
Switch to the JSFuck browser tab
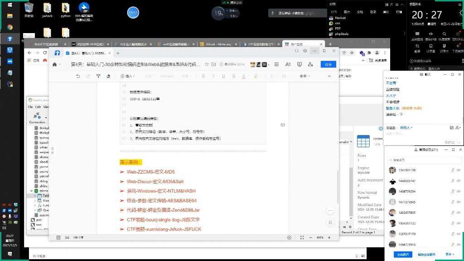click(218, 44)
